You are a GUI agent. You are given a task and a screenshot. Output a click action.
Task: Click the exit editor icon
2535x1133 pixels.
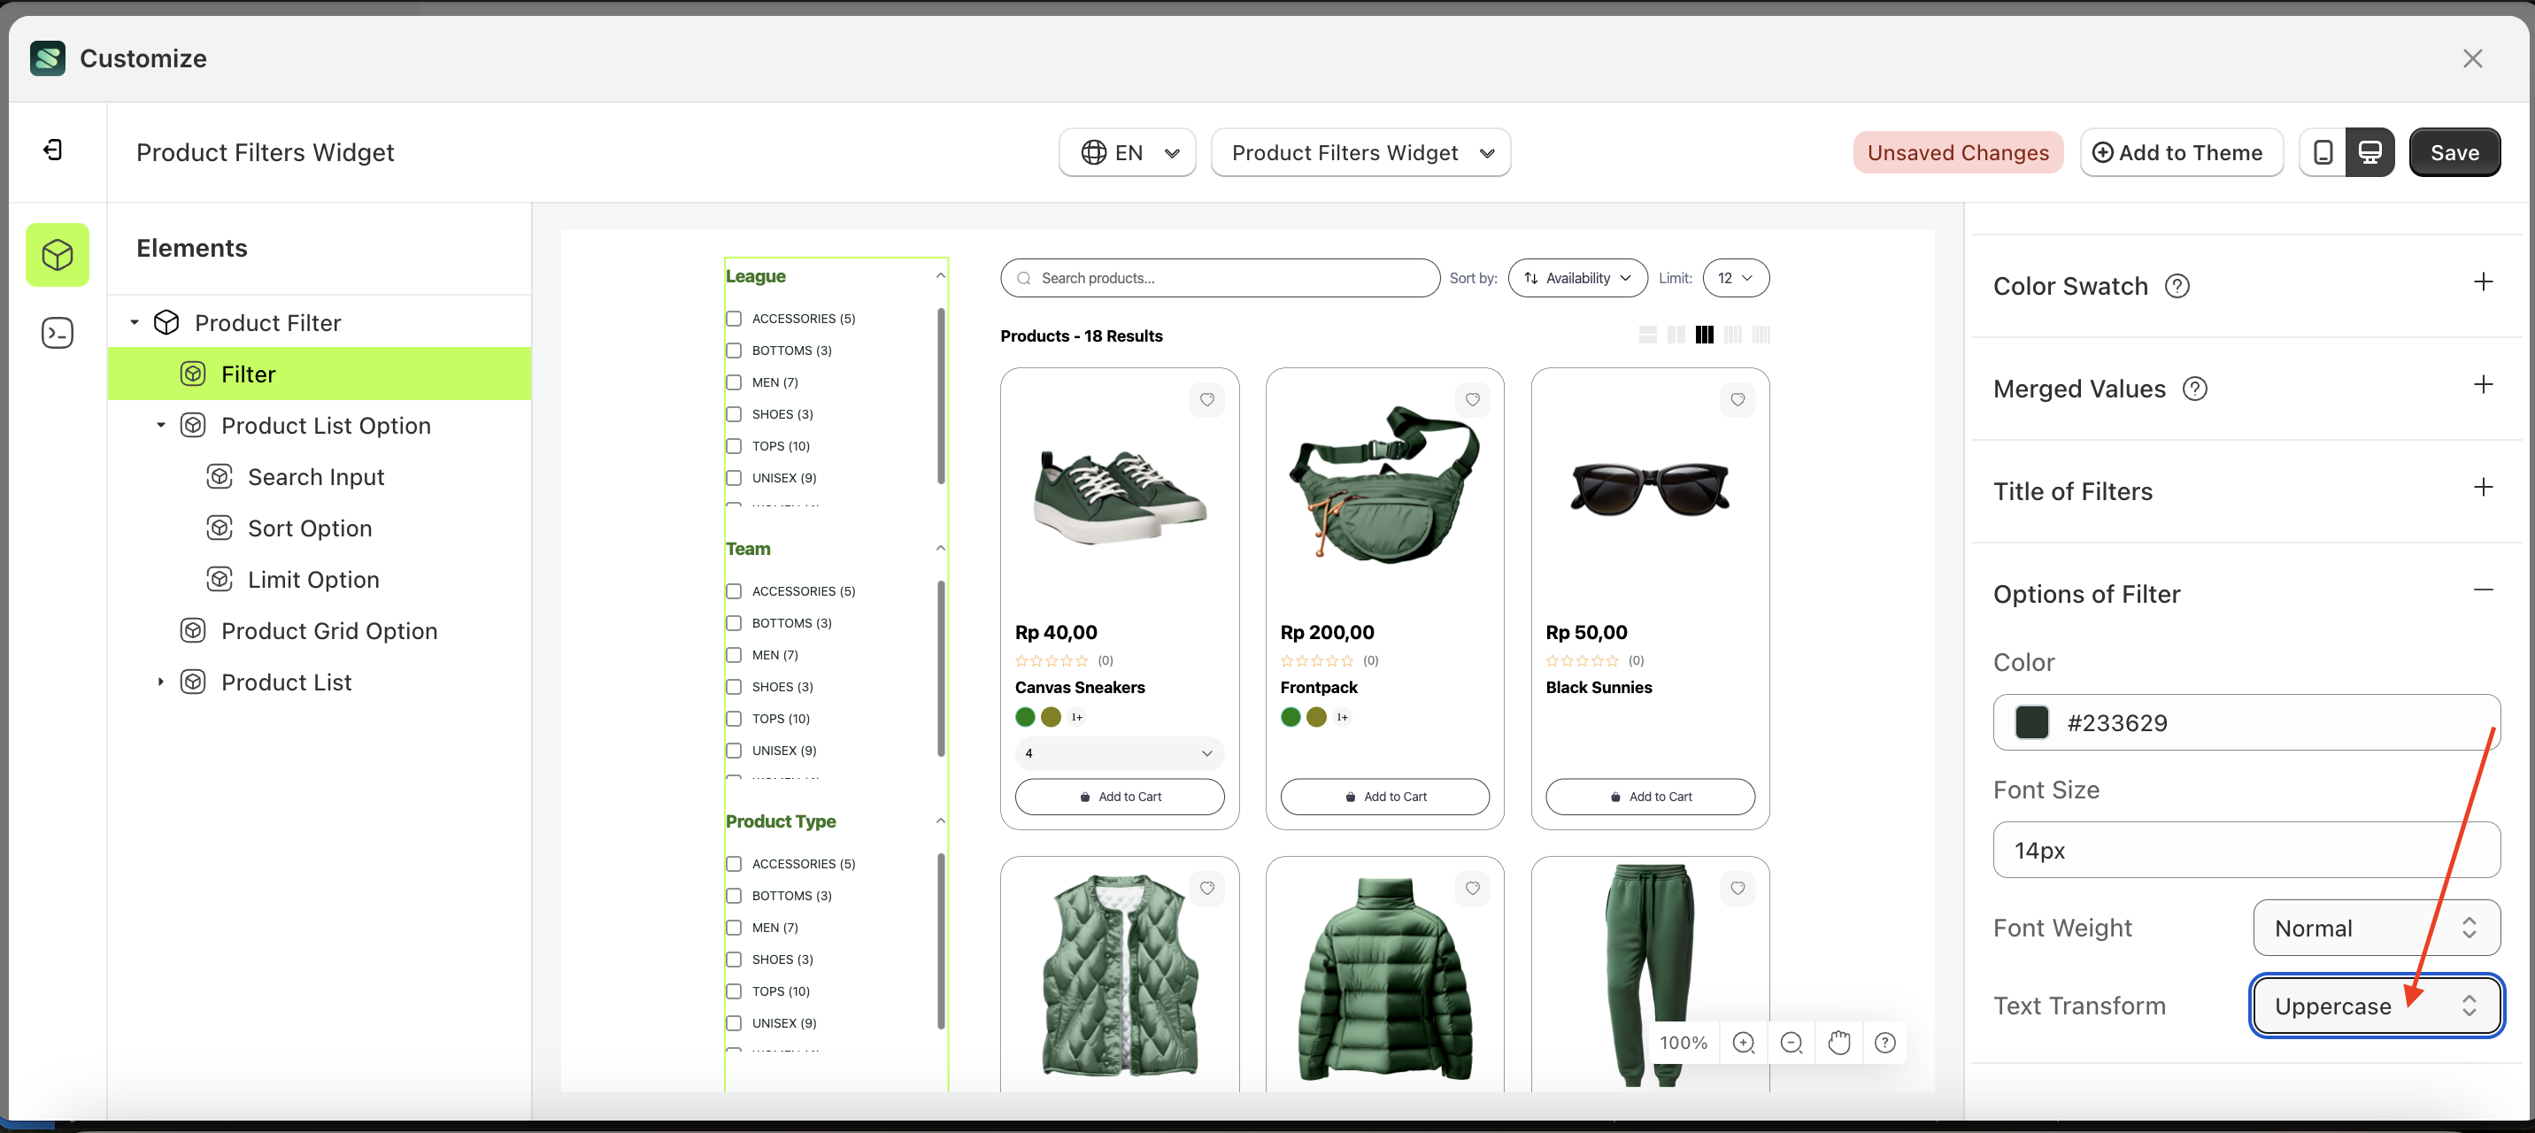point(54,150)
